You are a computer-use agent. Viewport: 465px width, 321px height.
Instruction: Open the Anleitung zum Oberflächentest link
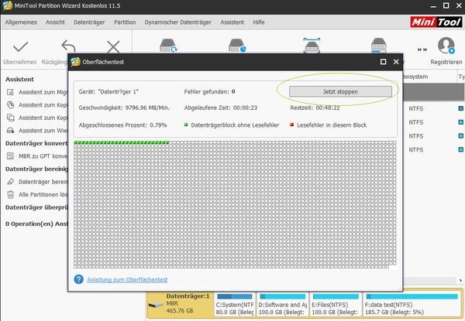pos(126,279)
